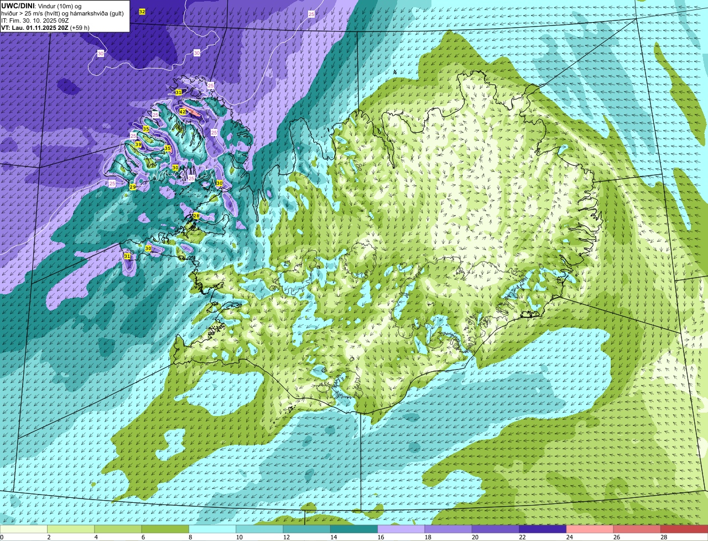Click the 20–22 m/s purple legend swatch
The width and height of the screenshot is (708, 541).
pos(496,529)
